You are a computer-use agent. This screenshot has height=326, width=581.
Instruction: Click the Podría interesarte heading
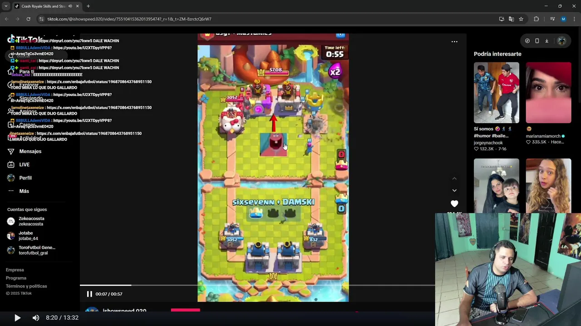point(497,54)
